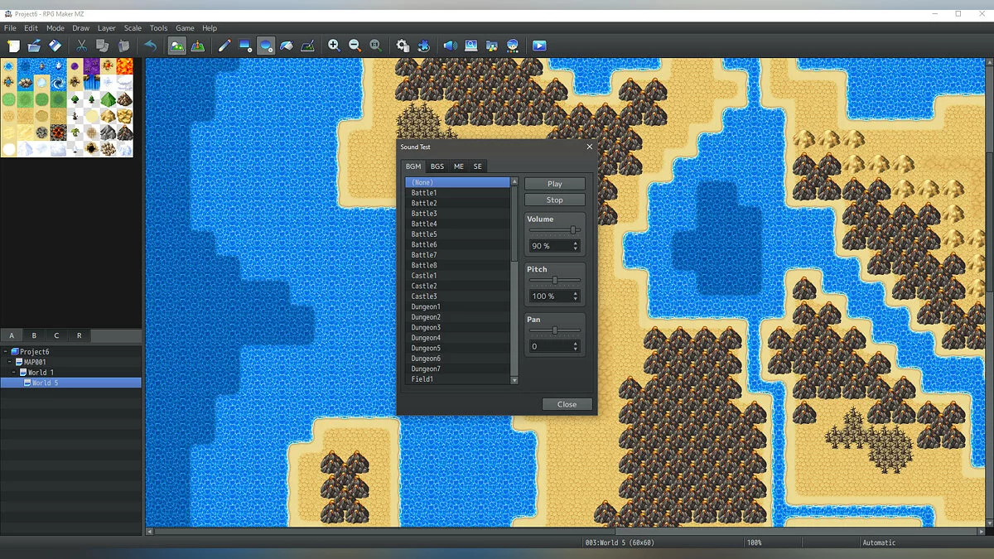The width and height of the screenshot is (994, 559).
Task: Open the File menu
Action: [x=10, y=28]
